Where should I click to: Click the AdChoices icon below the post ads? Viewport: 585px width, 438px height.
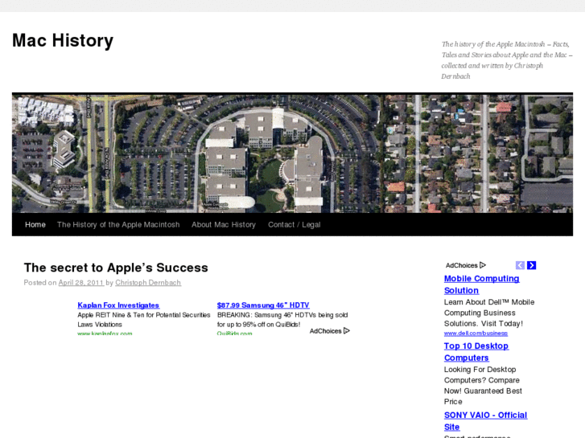[347, 330]
